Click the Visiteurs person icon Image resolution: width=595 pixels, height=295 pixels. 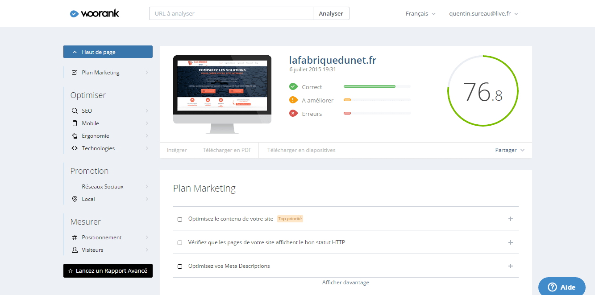pos(75,250)
